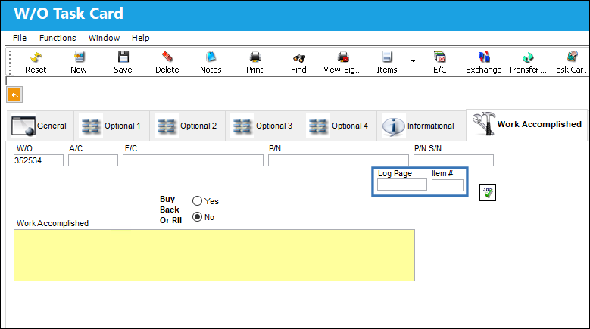Select Yes for Buy Back Or RII

(x=197, y=201)
